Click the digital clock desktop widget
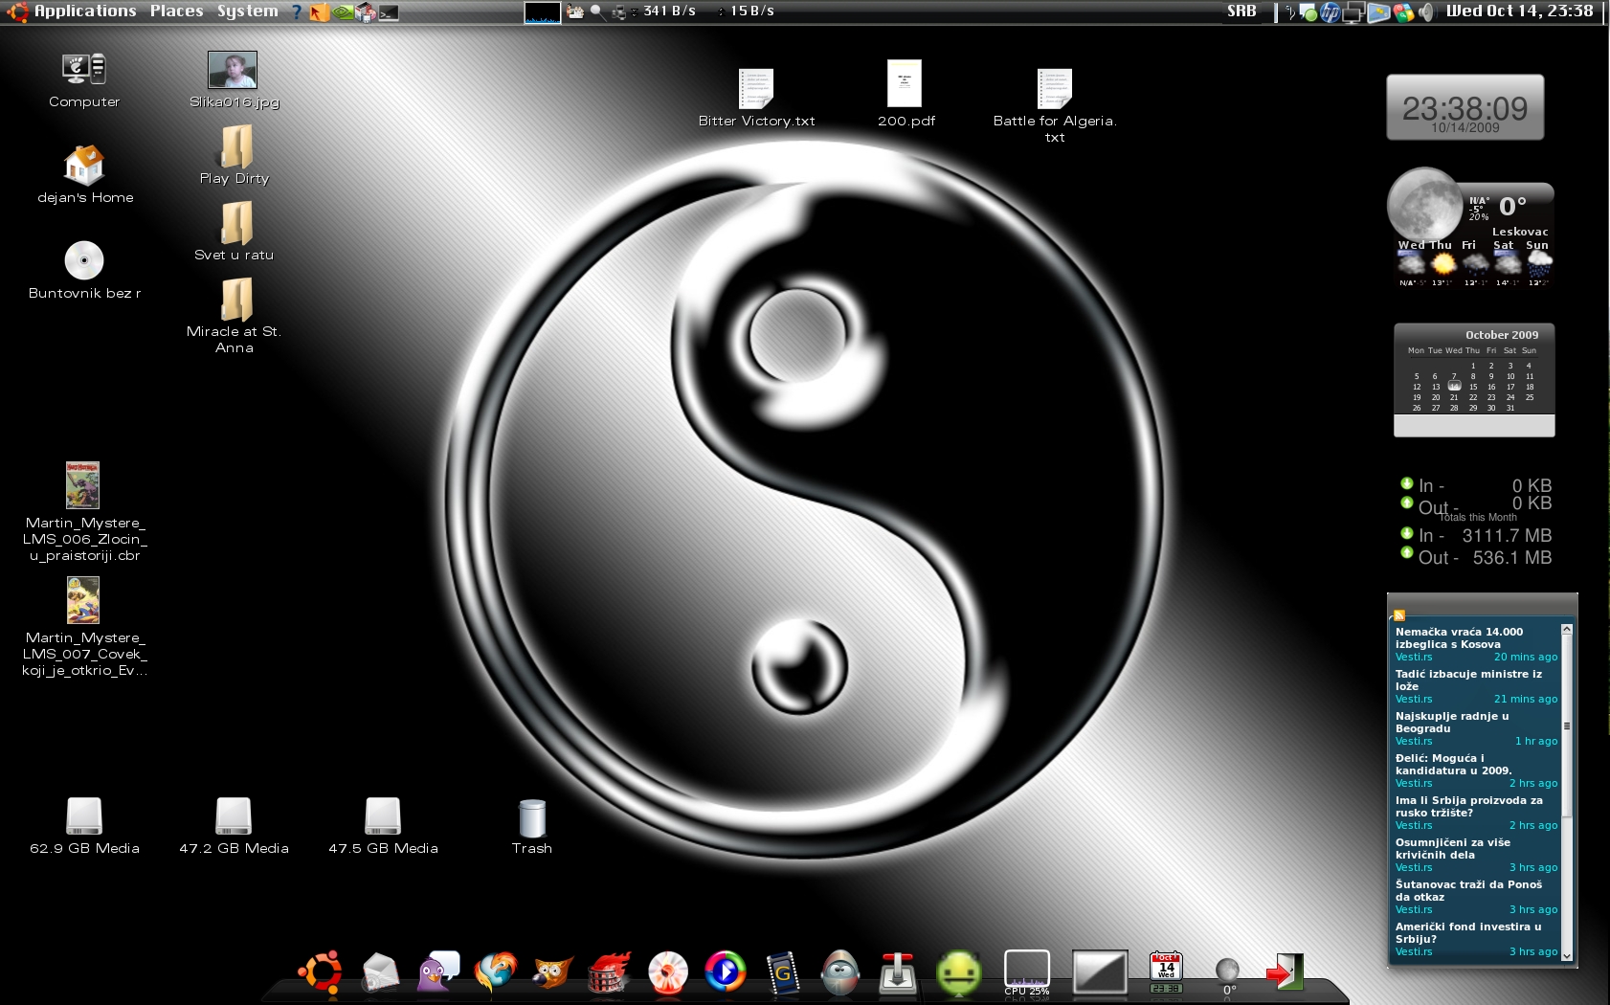This screenshot has height=1005, width=1610. (x=1465, y=107)
